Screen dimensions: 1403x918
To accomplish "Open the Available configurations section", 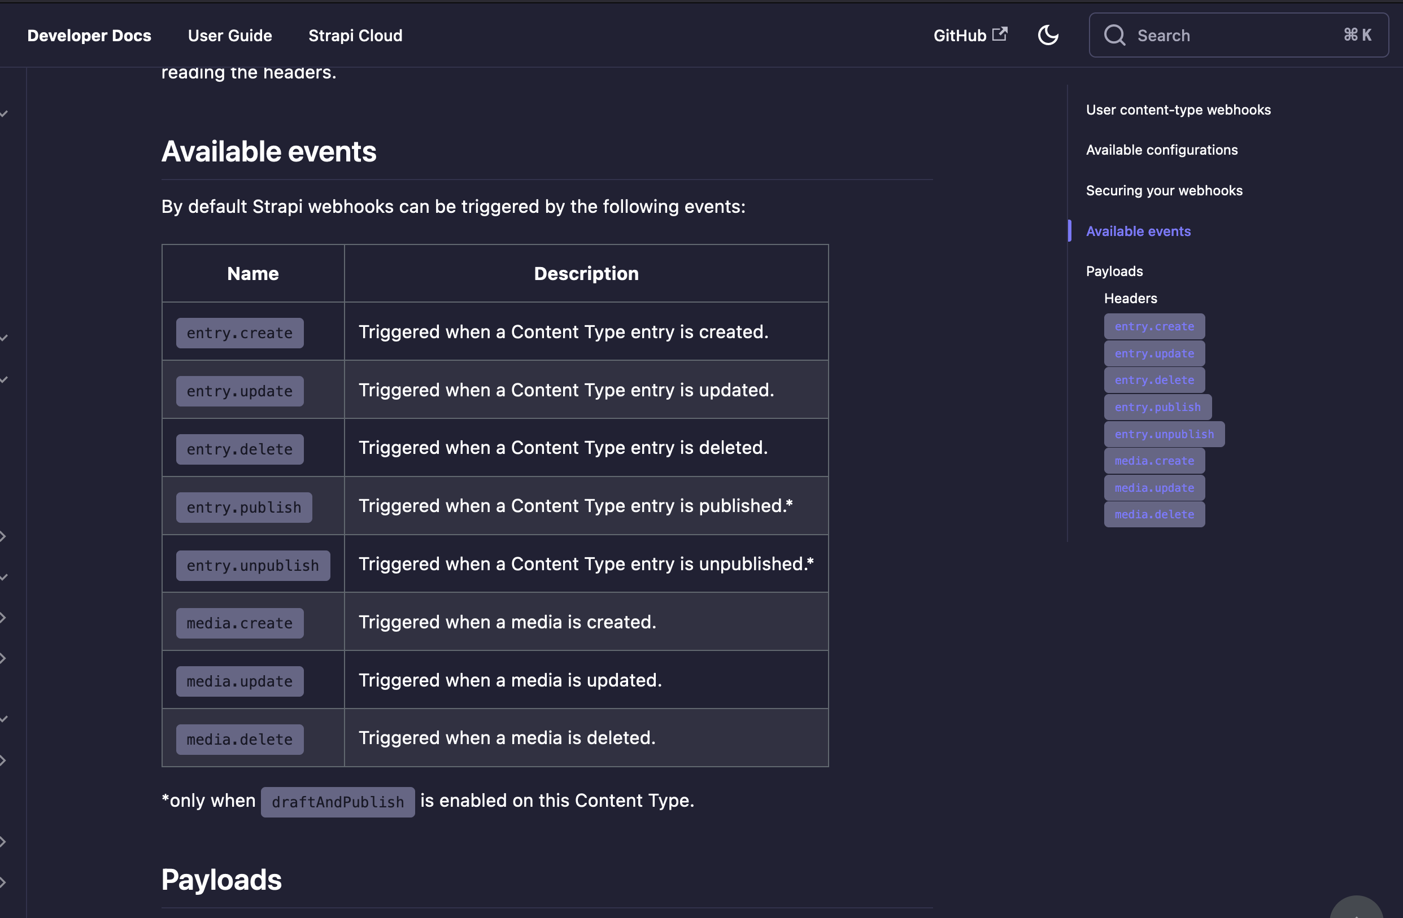I will click(x=1162, y=150).
